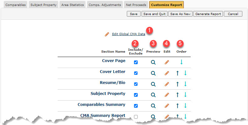Cancel the report customization
248x125 pixels.
(233, 14)
